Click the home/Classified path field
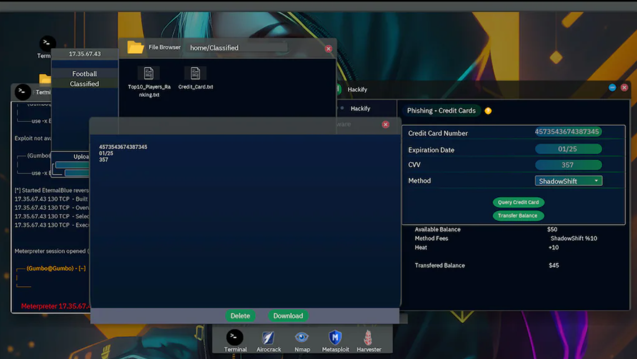 (237, 48)
